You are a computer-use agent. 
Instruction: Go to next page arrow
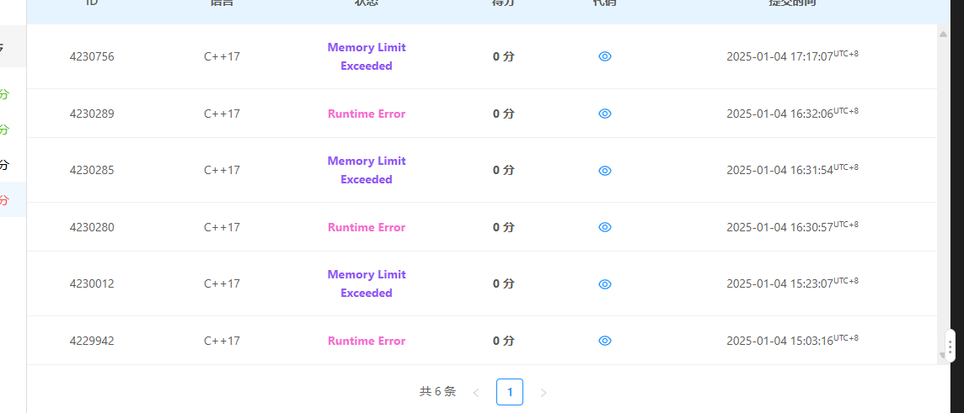pos(544,393)
